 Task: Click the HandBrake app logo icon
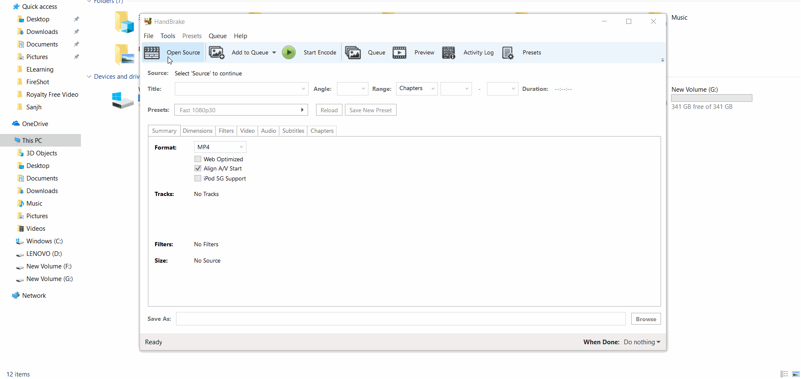click(x=148, y=21)
